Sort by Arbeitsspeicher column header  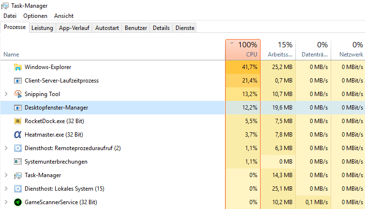click(278, 50)
